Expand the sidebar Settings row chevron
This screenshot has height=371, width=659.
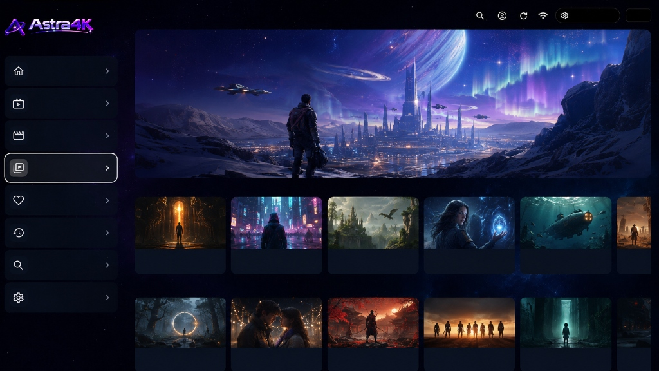point(107,298)
